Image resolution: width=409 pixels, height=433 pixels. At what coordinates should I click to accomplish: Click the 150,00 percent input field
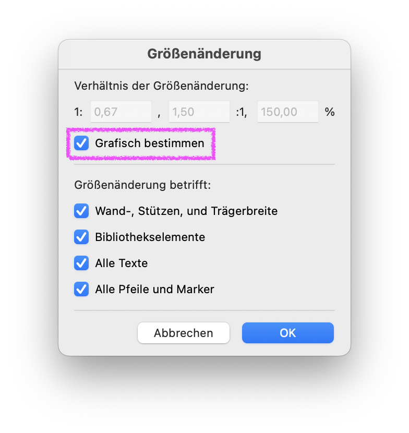(x=288, y=112)
